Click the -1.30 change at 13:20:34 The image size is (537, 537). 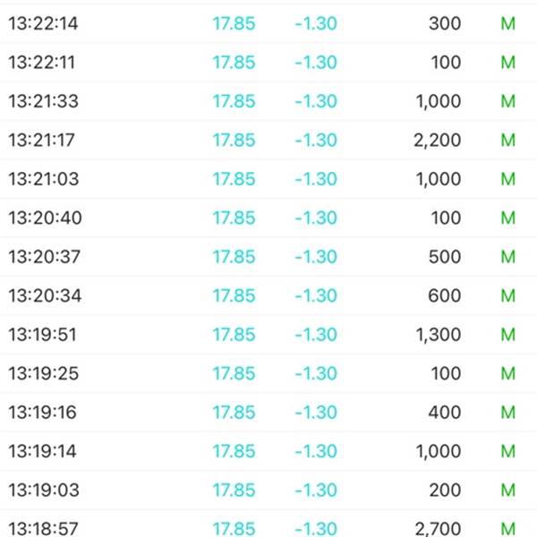(316, 295)
